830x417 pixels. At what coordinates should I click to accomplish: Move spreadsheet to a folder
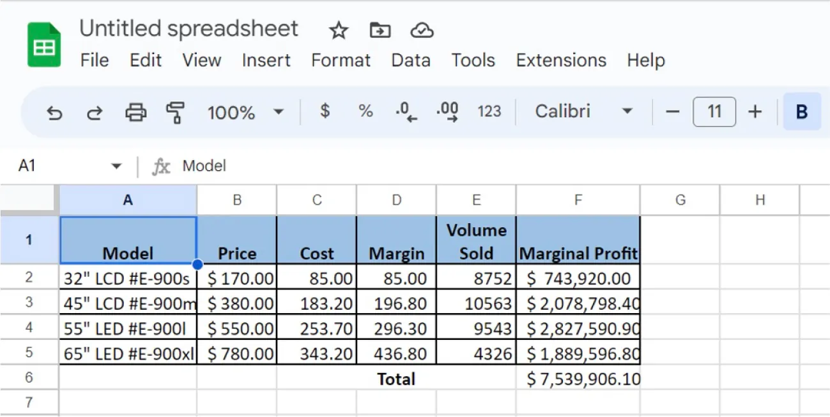380,30
